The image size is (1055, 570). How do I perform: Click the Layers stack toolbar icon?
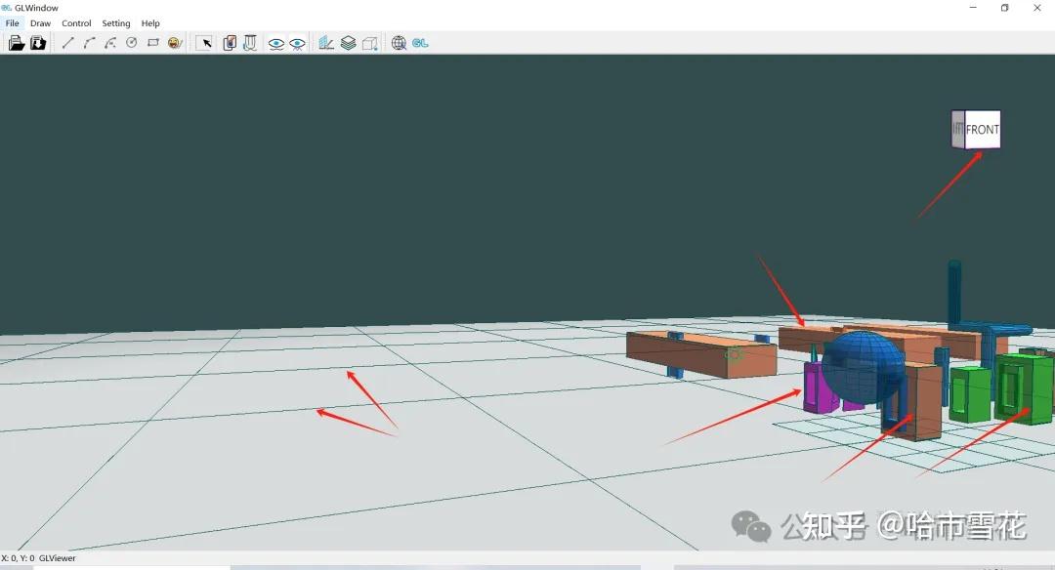[x=349, y=42]
